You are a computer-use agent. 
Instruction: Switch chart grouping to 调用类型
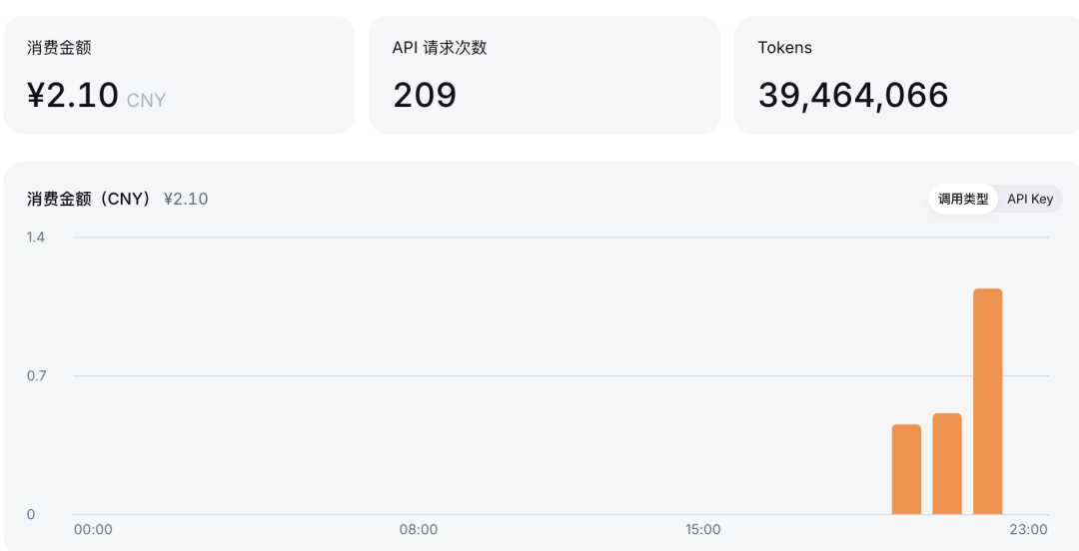963,199
